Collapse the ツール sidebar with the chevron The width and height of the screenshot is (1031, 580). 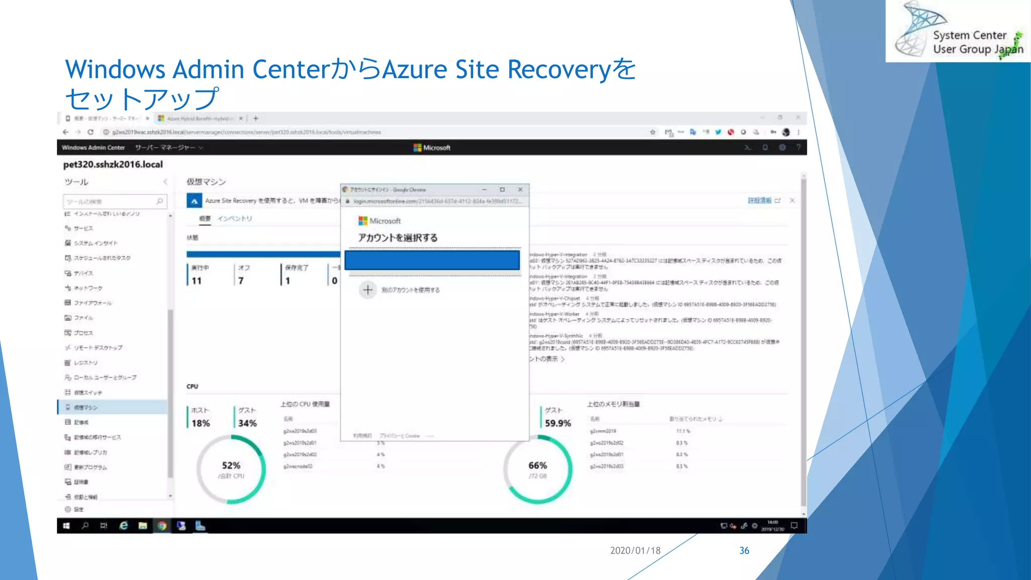tap(165, 182)
